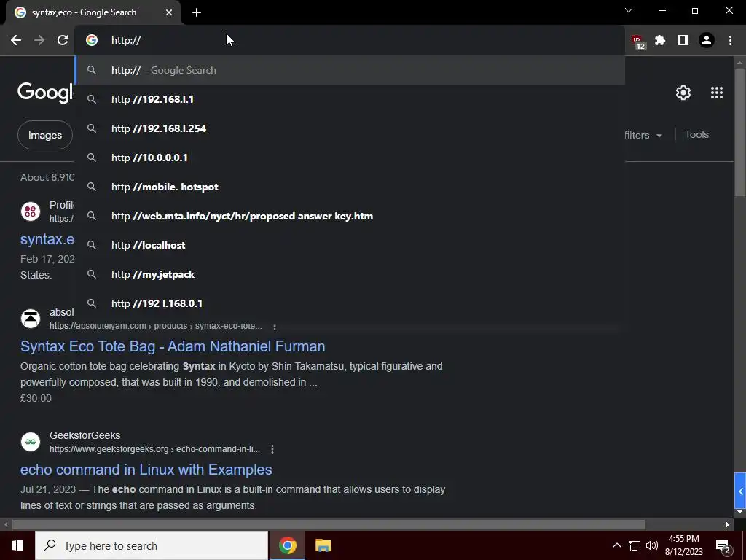The height and width of the screenshot is (560, 746).
Task: Click the GeeksforGeeks site name
Action: click(x=85, y=435)
